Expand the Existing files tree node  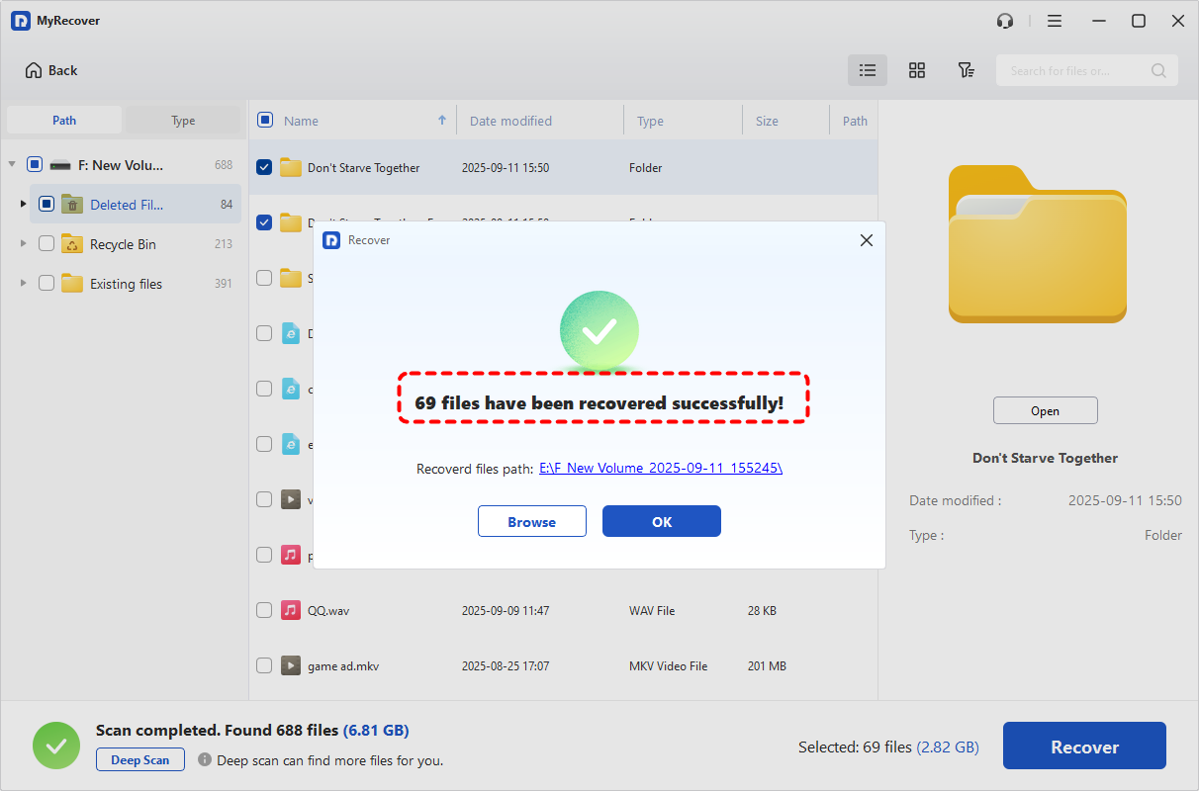click(23, 284)
